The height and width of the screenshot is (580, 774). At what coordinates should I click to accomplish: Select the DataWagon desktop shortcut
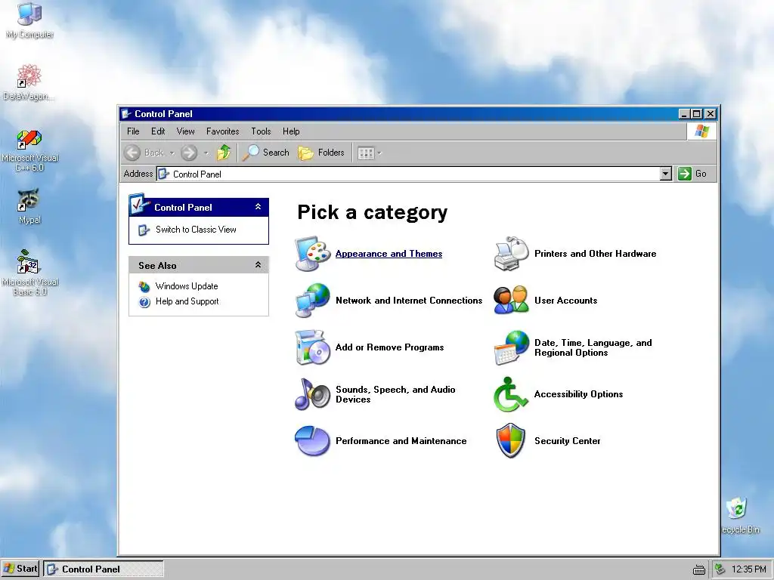(29, 82)
